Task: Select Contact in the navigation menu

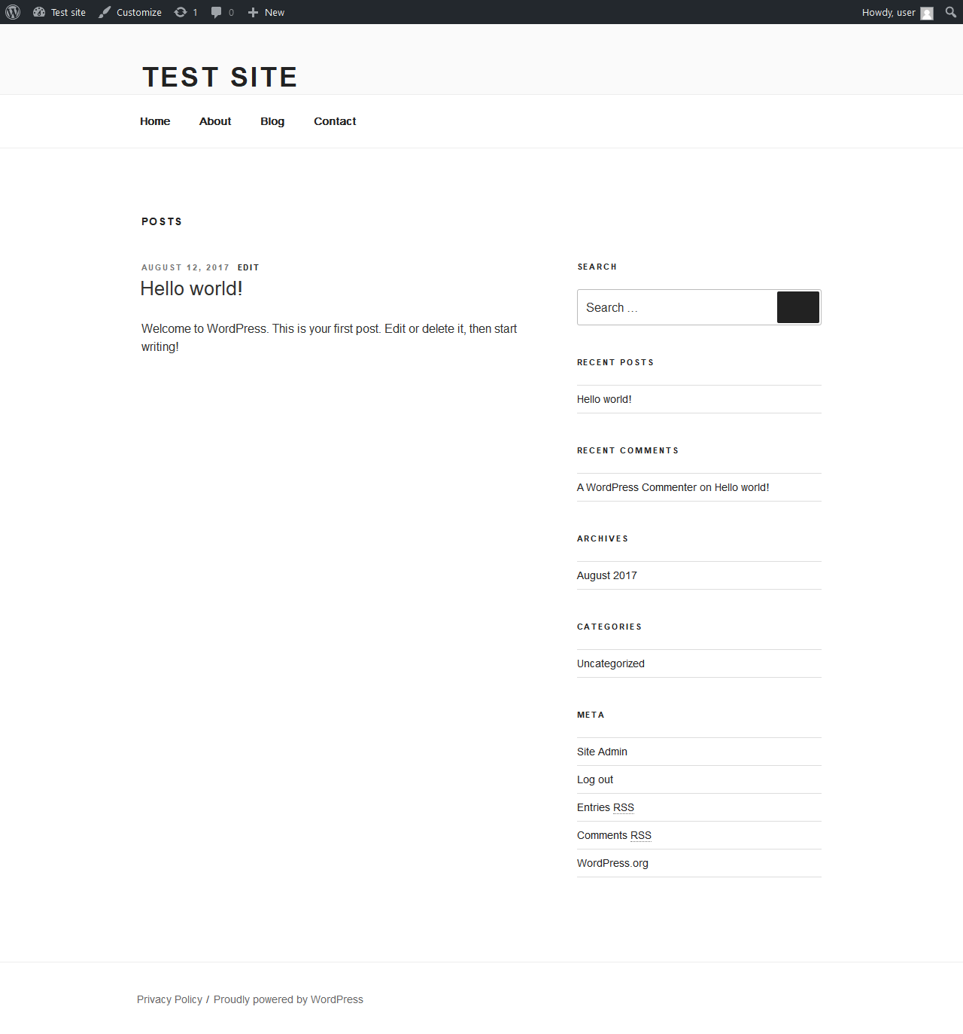Action: tap(335, 121)
